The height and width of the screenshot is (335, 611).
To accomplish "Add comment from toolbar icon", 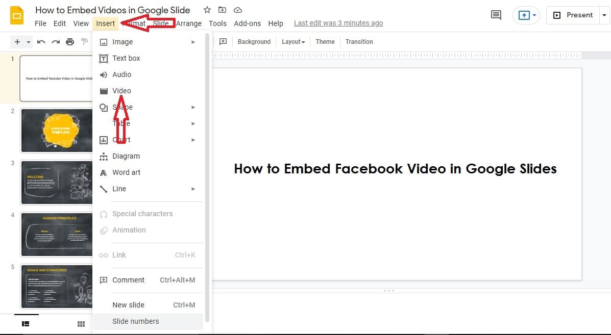I will [x=223, y=42].
